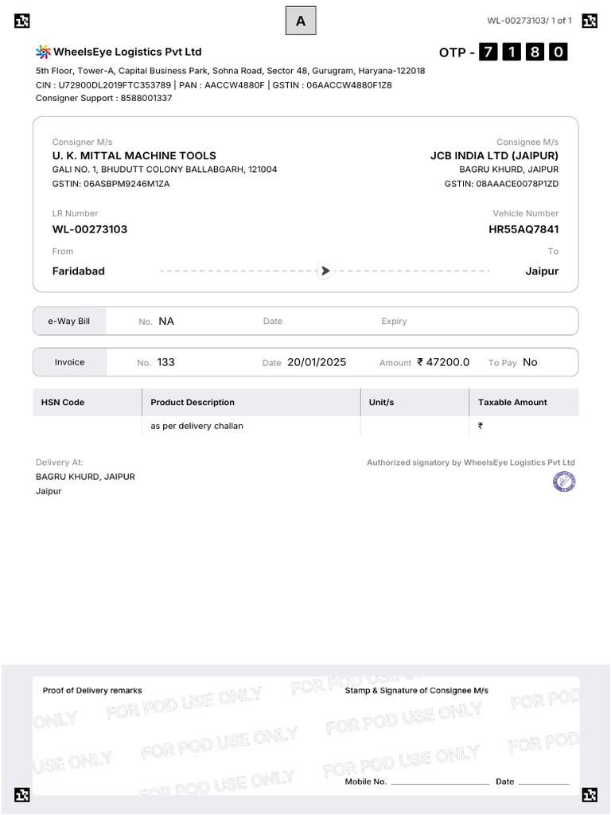This screenshot has width=611, height=815.
Task: Click the route arrow between Faridabad and Jaipur
Action: [325, 271]
